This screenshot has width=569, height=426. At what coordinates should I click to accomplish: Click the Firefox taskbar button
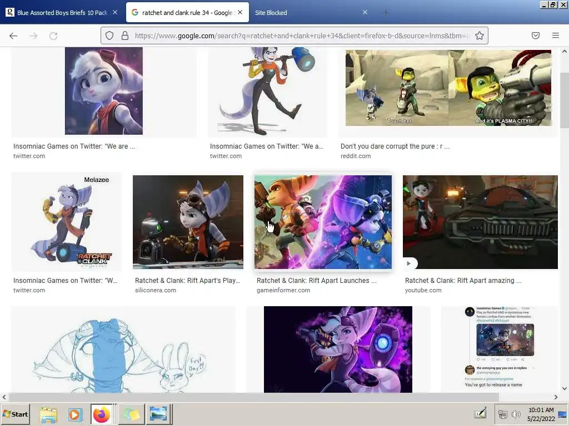tap(102, 414)
